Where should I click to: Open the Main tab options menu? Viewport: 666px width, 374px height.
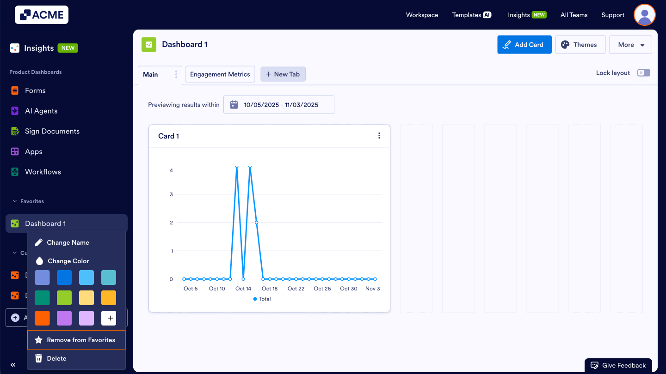pyautogui.click(x=175, y=74)
